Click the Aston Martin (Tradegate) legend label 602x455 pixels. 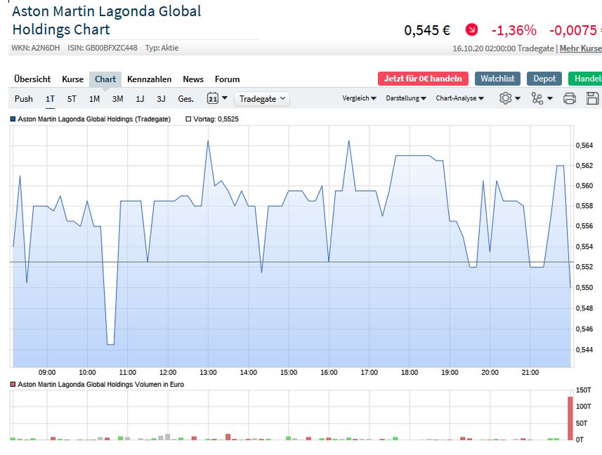tap(94, 119)
